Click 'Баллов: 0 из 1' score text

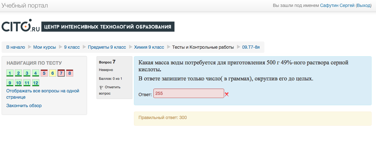point(111,78)
